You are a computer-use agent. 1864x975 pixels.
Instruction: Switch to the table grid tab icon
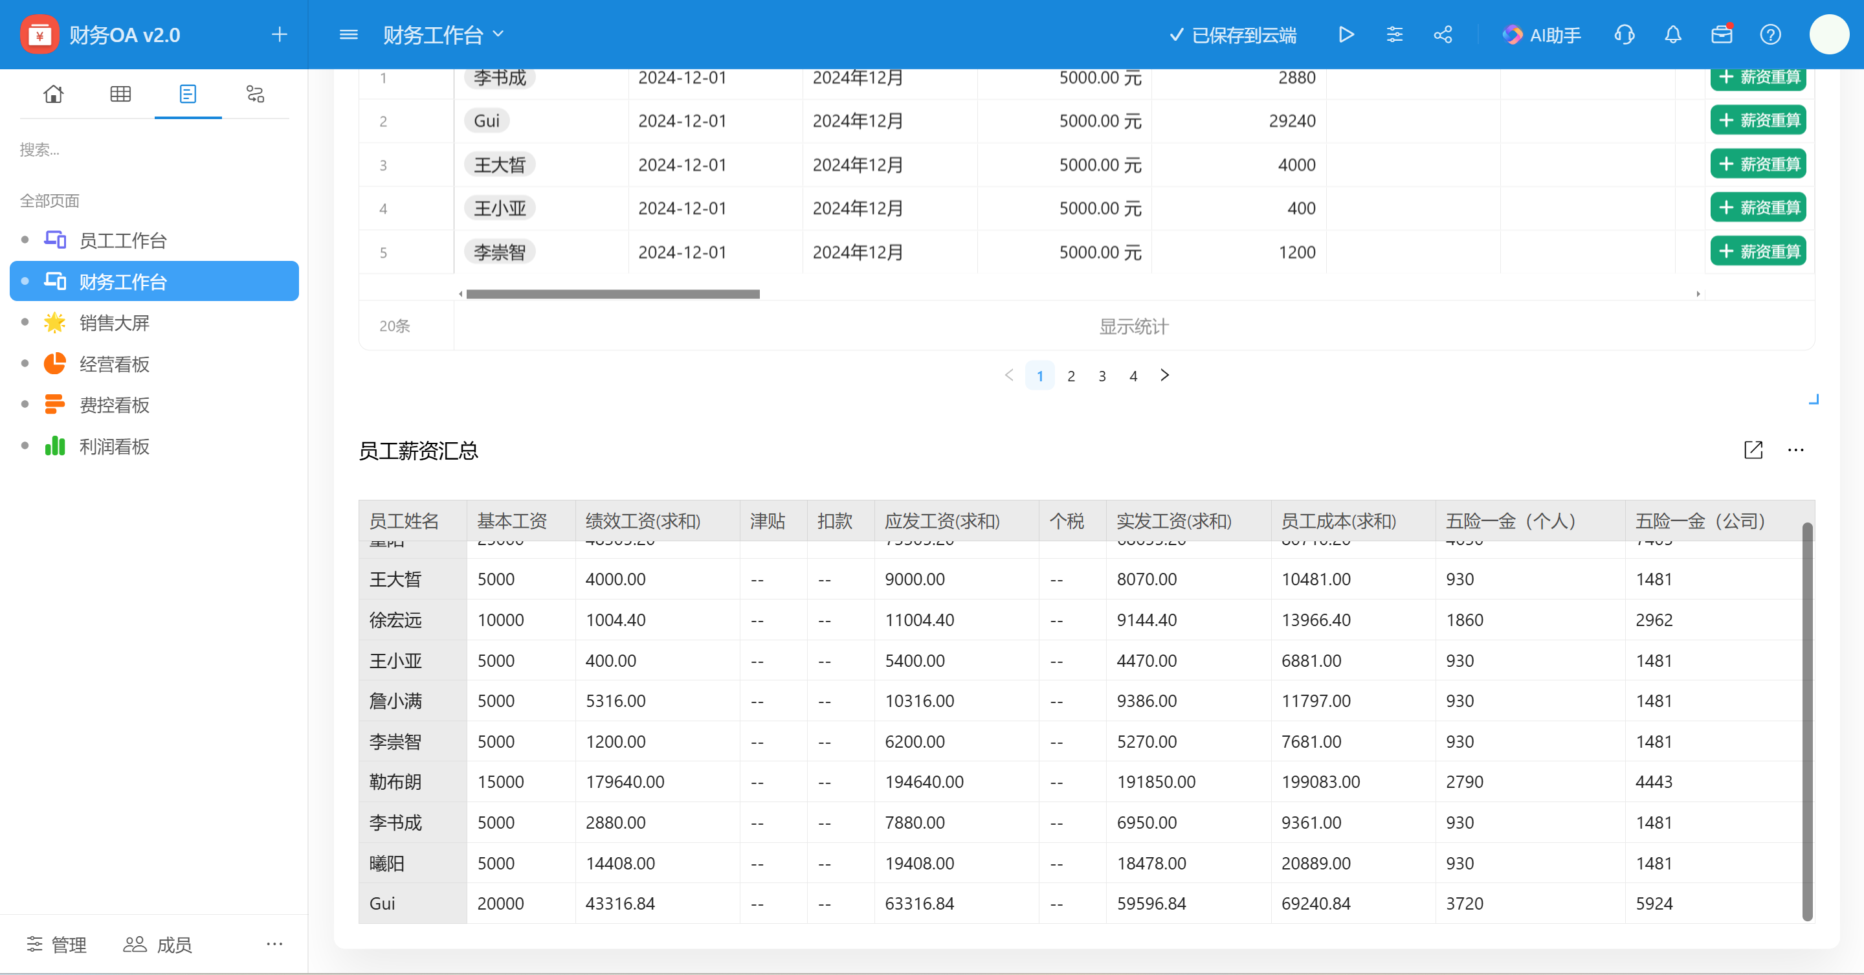[121, 94]
